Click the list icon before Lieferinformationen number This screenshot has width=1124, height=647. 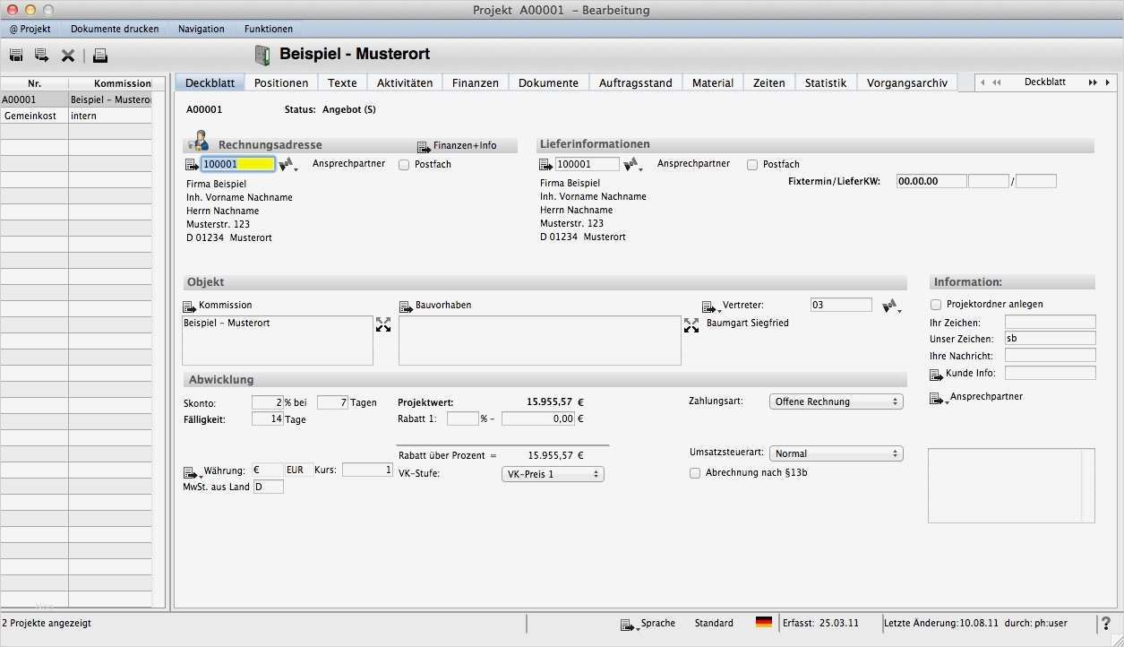pyautogui.click(x=546, y=165)
